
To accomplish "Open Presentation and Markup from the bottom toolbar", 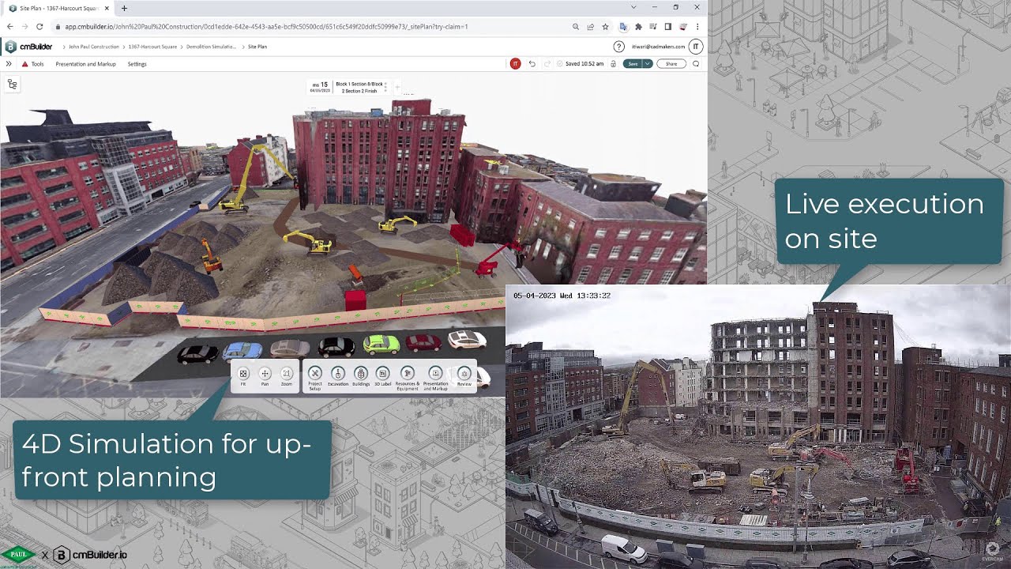I will tap(435, 377).
